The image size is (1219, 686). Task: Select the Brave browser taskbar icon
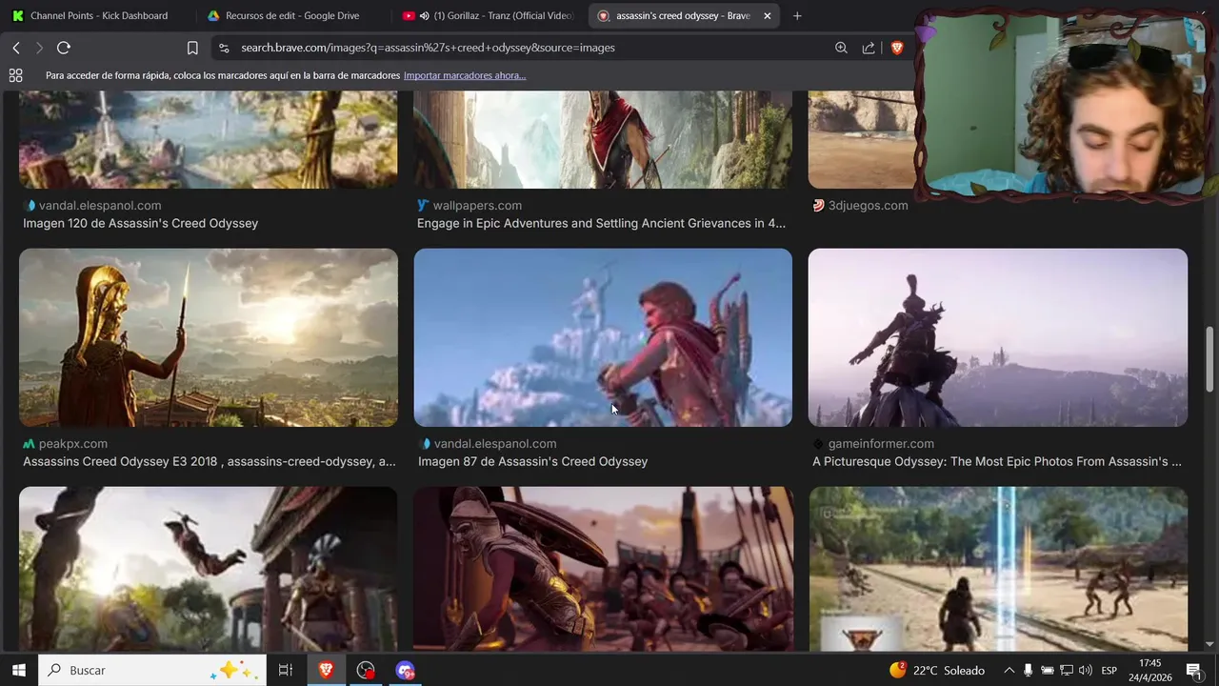(326, 670)
